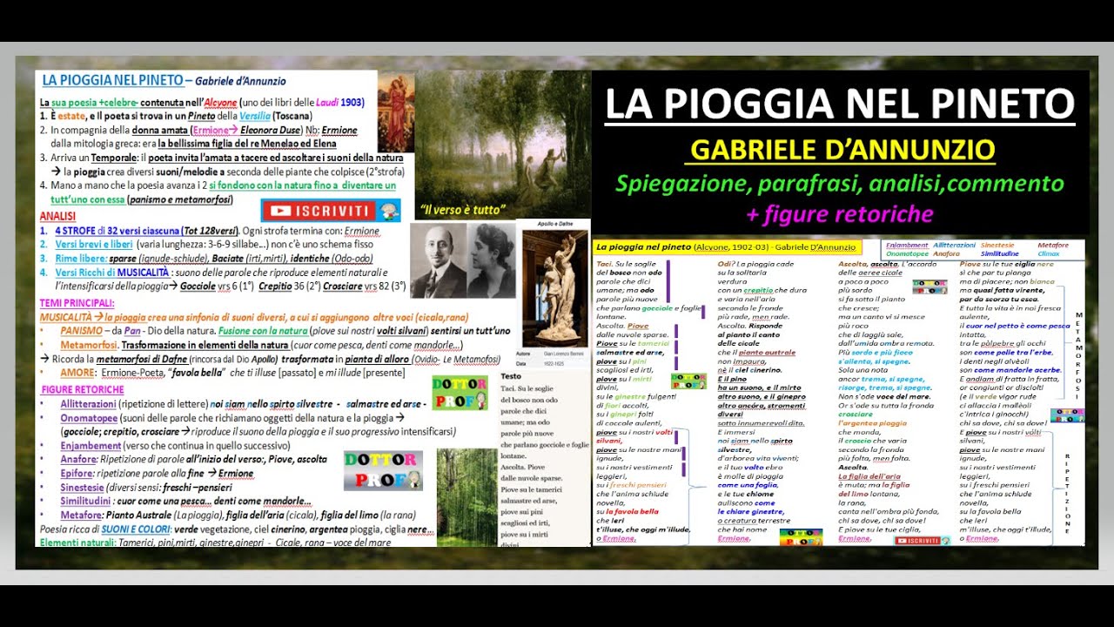Click the green rainy forest photo
This screenshot has height=627, width=1114.
tap(466, 496)
